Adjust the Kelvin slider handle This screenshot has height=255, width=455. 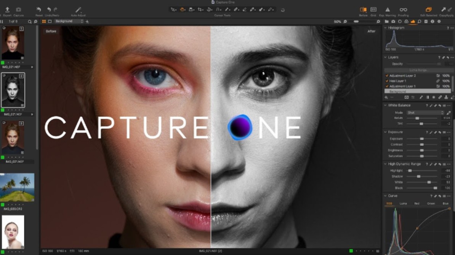pos(417,118)
